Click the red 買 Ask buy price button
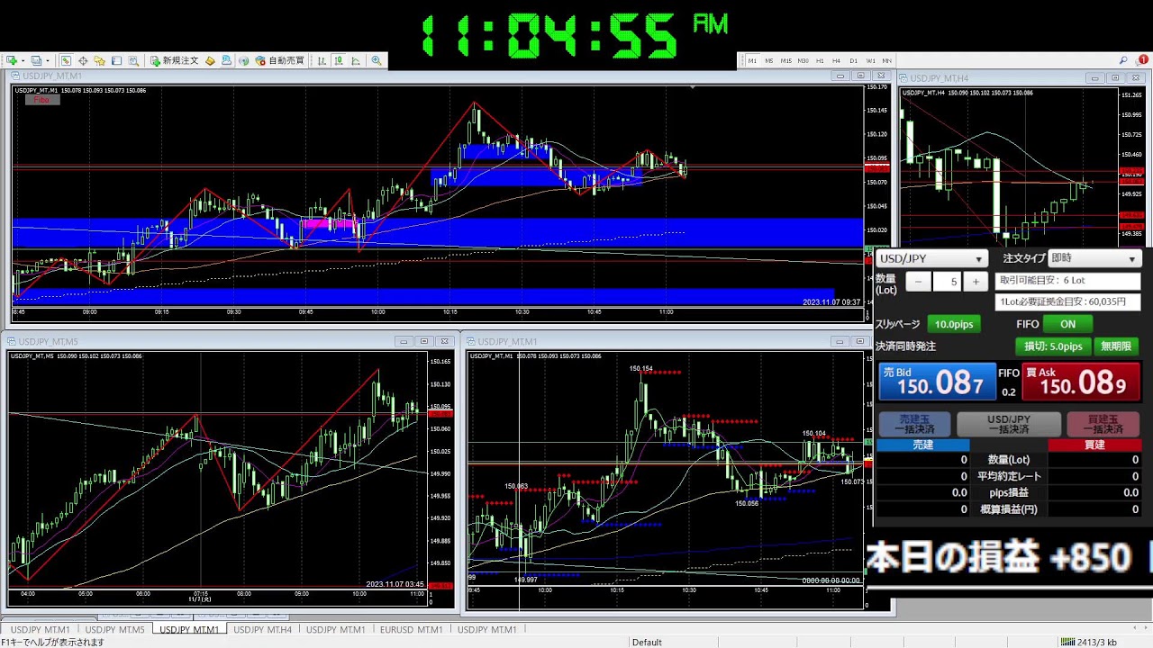The image size is (1153, 648). 1081,382
